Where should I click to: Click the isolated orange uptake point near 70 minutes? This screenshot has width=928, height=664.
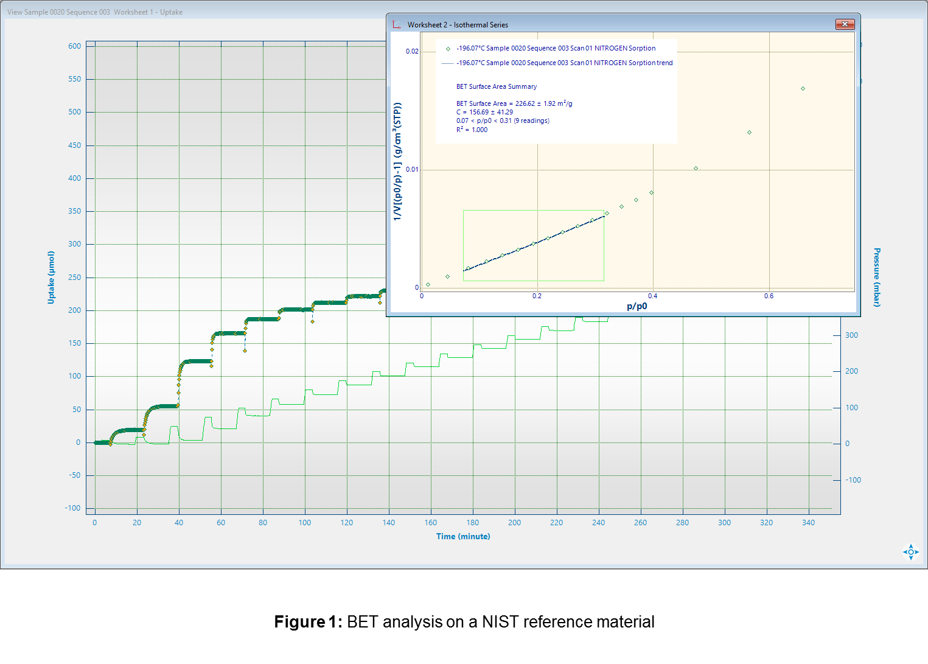click(245, 351)
